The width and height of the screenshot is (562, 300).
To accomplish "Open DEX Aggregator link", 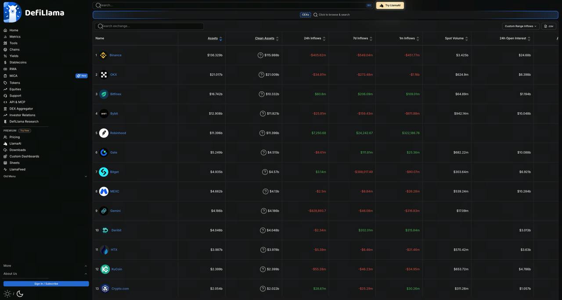I will [21, 109].
